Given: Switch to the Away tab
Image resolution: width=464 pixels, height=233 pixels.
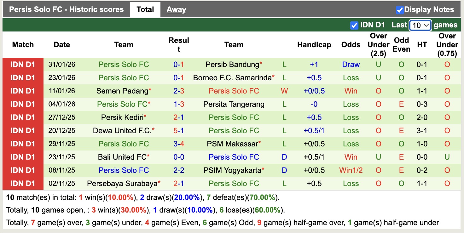Looking at the screenshot, I should pos(176,9).
